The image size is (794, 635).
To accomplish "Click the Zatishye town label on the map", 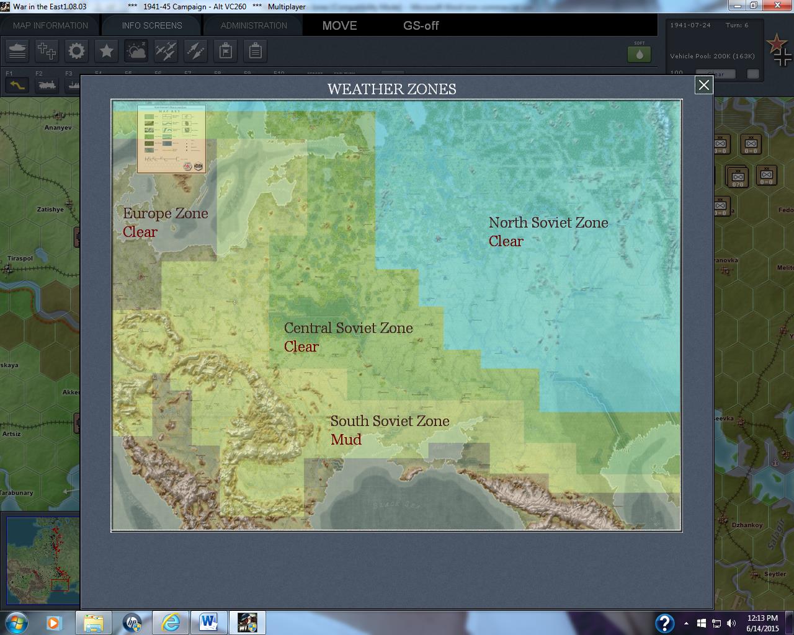I will tap(50, 210).
